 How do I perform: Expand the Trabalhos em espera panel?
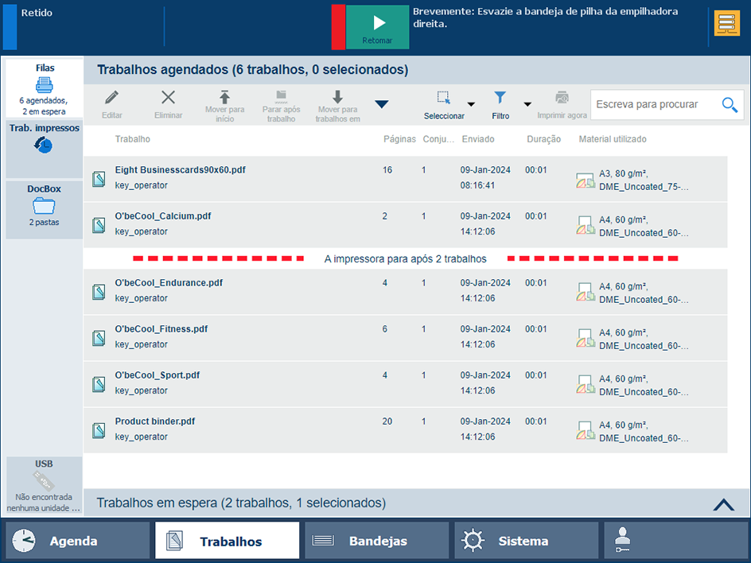[723, 503]
